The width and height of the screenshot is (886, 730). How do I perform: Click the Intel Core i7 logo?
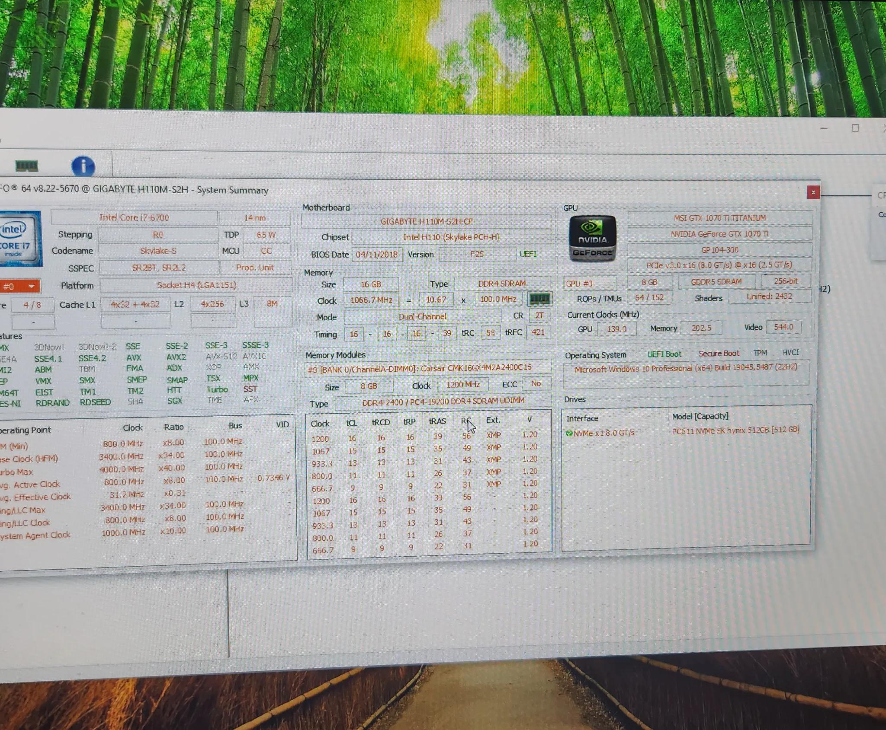[x=20, y=239]
